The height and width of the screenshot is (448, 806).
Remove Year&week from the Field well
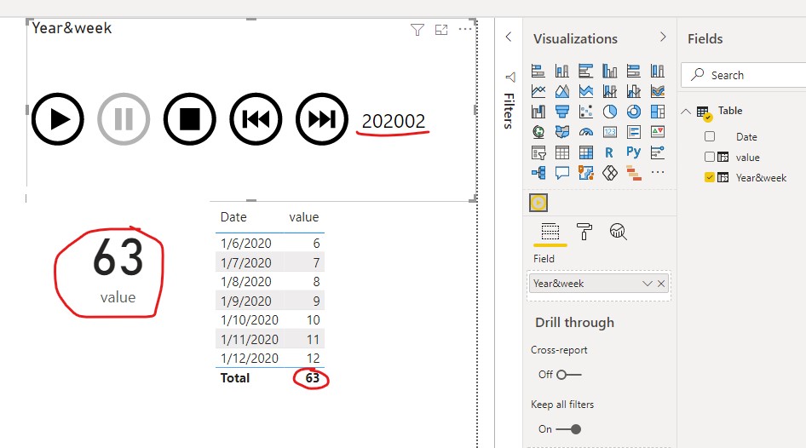pyautogui.click(x=661, y=284)
